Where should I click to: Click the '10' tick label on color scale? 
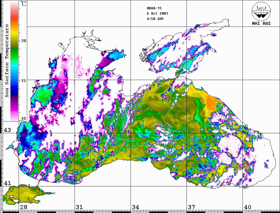(23, 119)
